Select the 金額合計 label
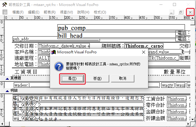The width and height of the screenshot is (196, 127). coord(155,112)
